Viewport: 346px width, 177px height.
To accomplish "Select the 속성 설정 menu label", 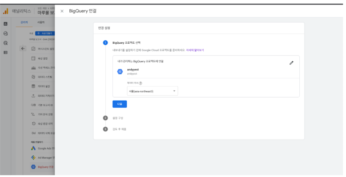I will click(x=43, y=58).
